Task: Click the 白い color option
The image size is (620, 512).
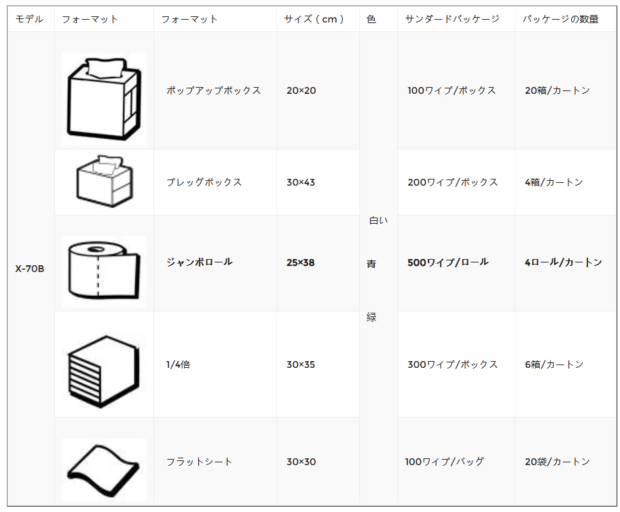Action: 378,220
